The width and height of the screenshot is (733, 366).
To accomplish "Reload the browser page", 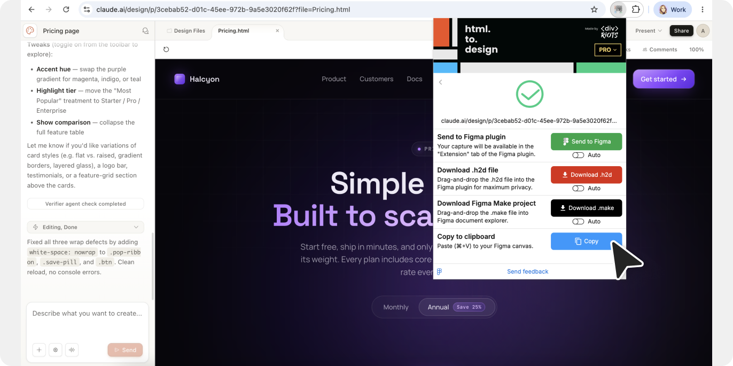I will point(66,10).
